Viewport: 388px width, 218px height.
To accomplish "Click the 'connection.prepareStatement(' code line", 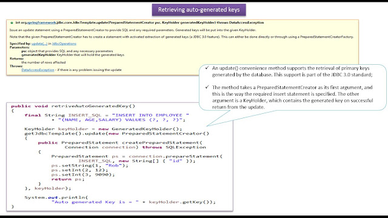I will pyautogui.click(x=137, y=156).
